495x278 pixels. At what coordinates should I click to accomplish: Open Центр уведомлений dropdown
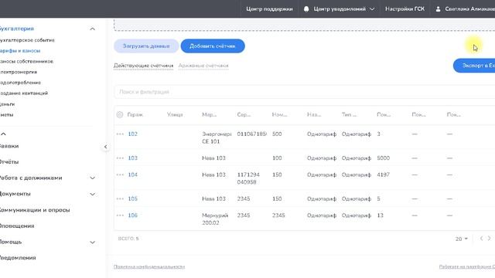[x=340, y=9]
